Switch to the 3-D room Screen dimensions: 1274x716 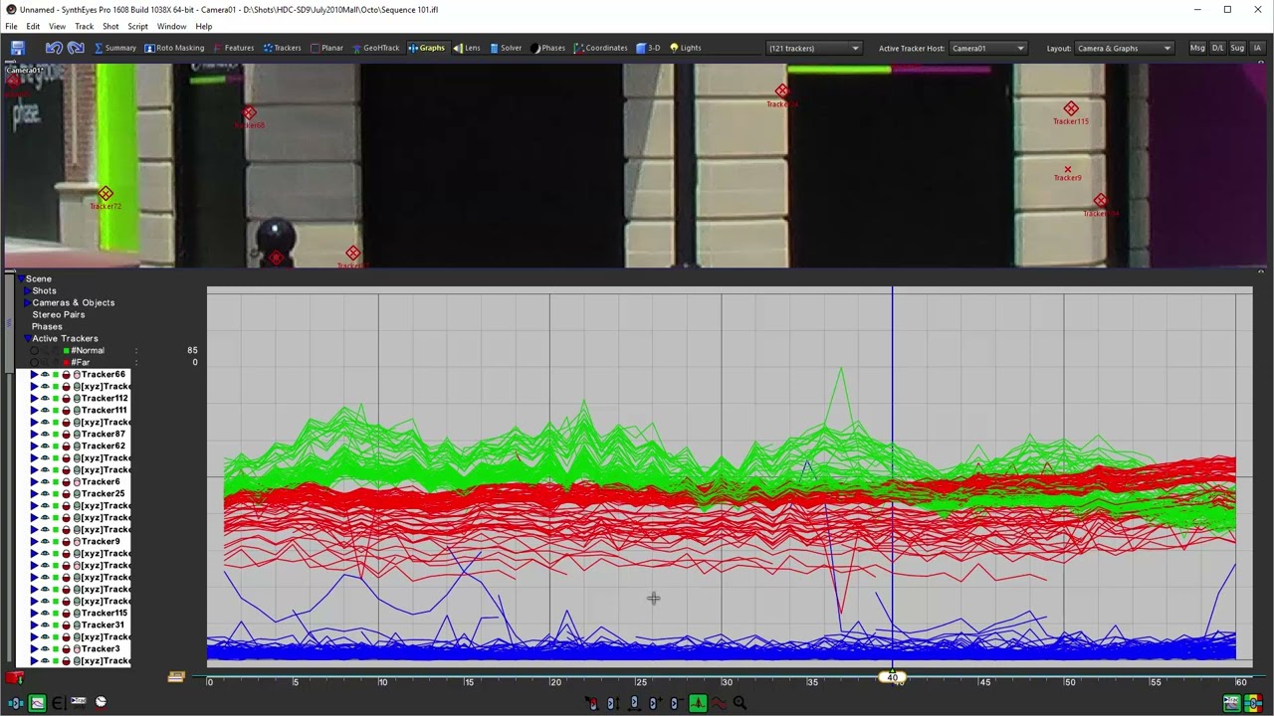tap(648, 48)
